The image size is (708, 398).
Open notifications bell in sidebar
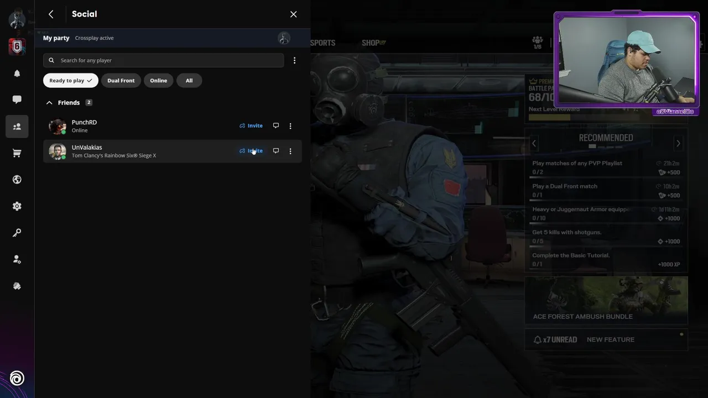[17, 74]
